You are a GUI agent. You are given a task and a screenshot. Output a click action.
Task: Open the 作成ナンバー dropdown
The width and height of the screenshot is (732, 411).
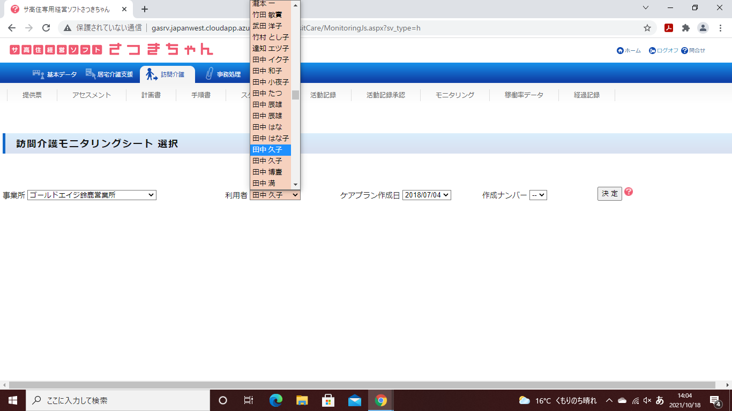pyautogui.click(x=537, y=195)
